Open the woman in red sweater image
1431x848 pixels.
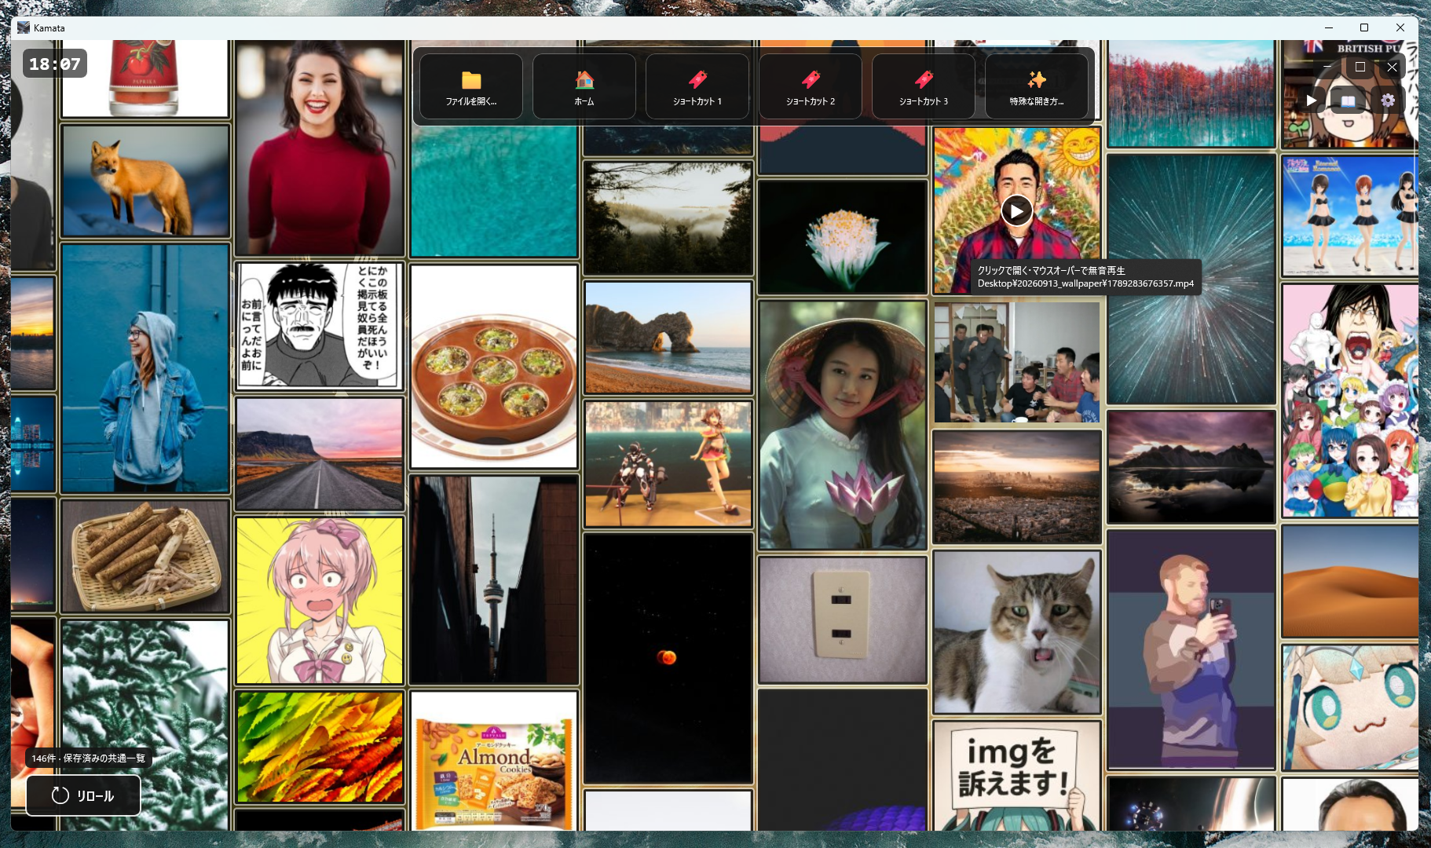point(320,148)
